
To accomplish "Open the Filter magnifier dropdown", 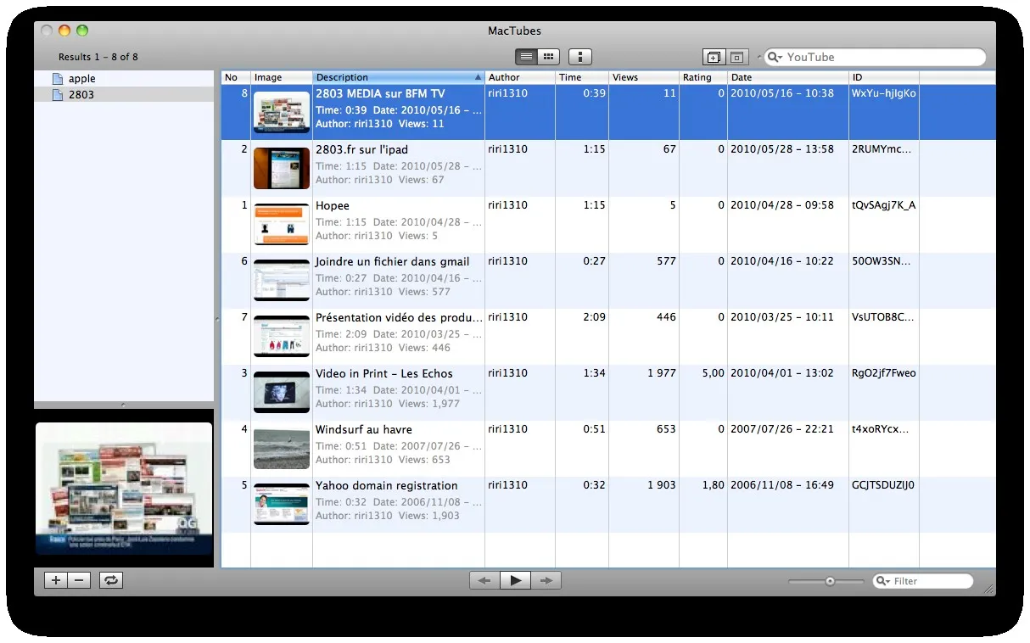I will [x=884, y=581].
